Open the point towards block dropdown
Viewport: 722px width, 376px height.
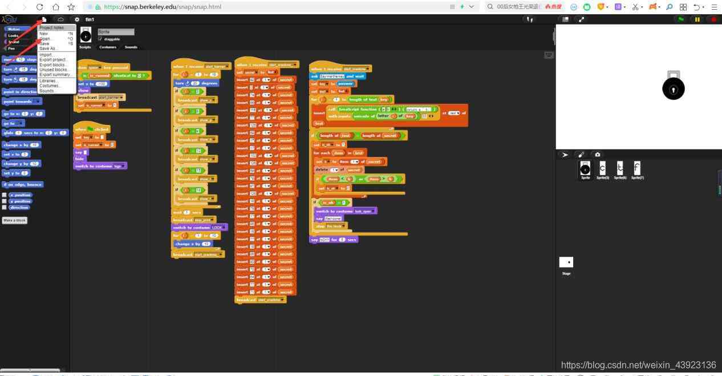coord(37,102)
